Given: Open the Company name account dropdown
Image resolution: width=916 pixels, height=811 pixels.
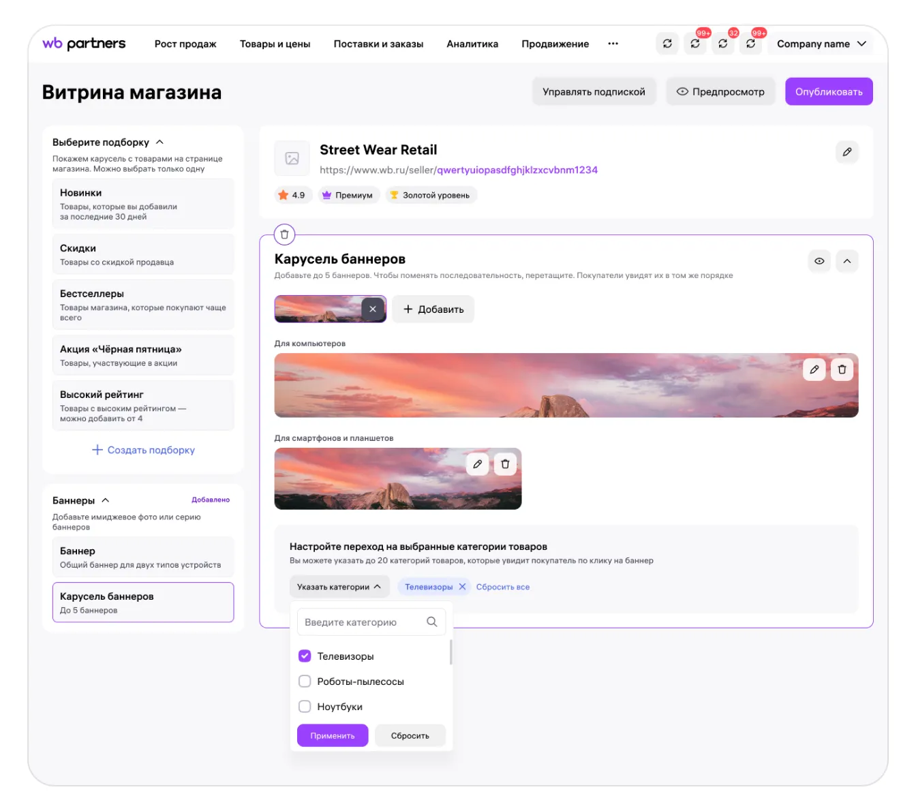Looking at the screenshot, I should point(821,44).
